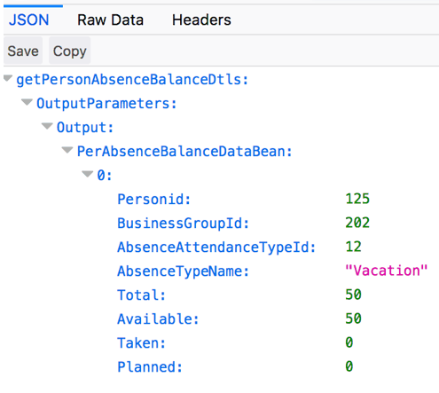This screenshot has height=393, width=439.
Task: Select the AbsenceAttendanceTypeId value 12
Action: [x=353, y=247]
